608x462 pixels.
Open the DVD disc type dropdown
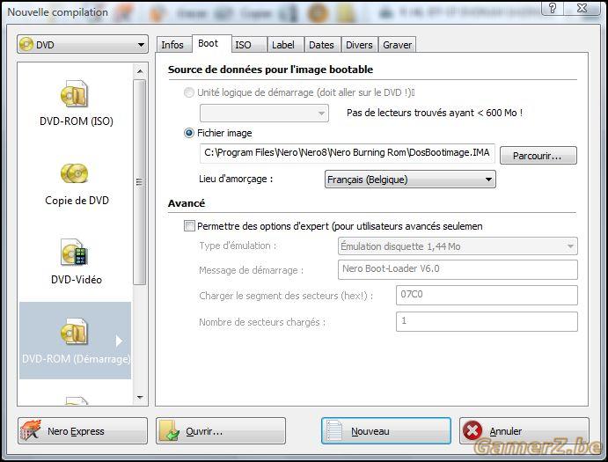click(83, 44)
